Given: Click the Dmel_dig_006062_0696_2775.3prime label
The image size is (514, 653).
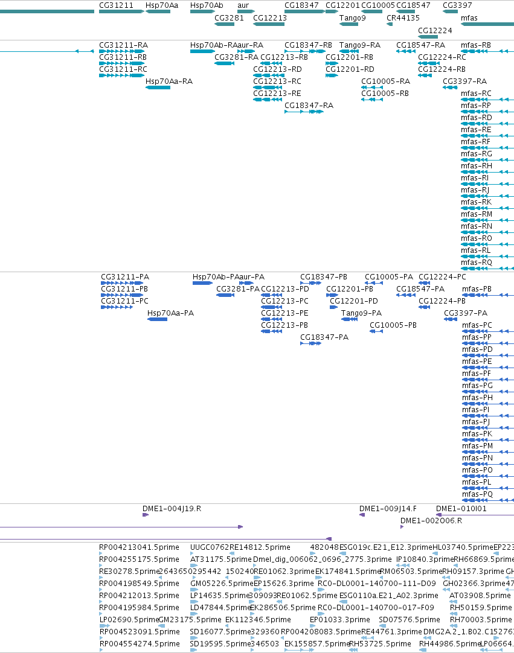Looking at the screenshot, I should pyautogui.click(x=323, y=559).
